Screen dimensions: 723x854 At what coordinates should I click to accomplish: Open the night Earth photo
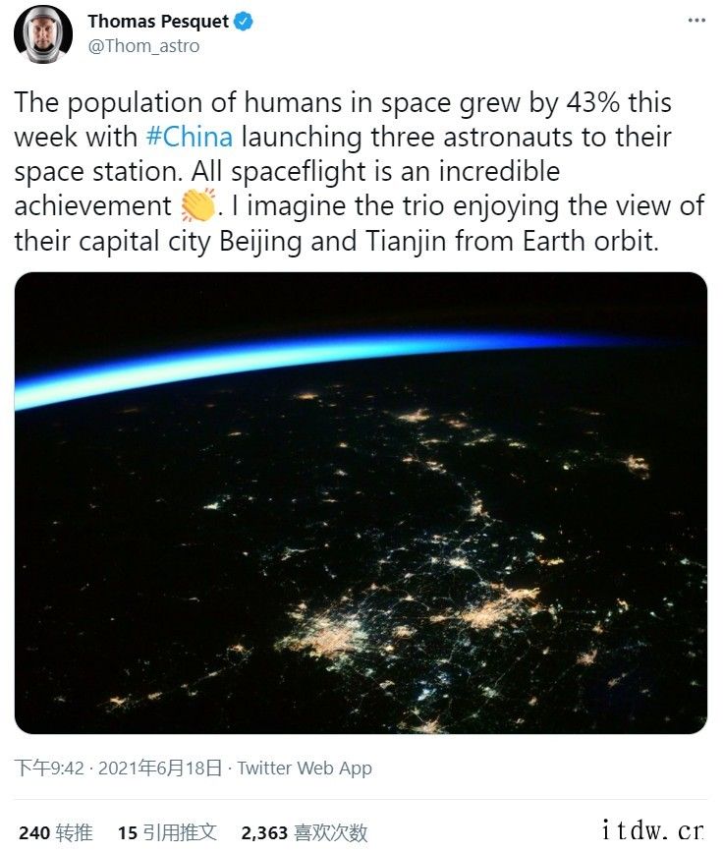pos(361,503)
